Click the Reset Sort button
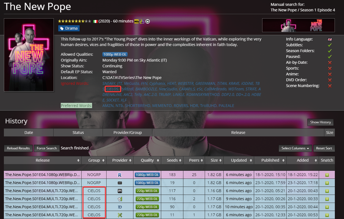The width and height of the screenshot is (344, 219). tap(324, 148)
